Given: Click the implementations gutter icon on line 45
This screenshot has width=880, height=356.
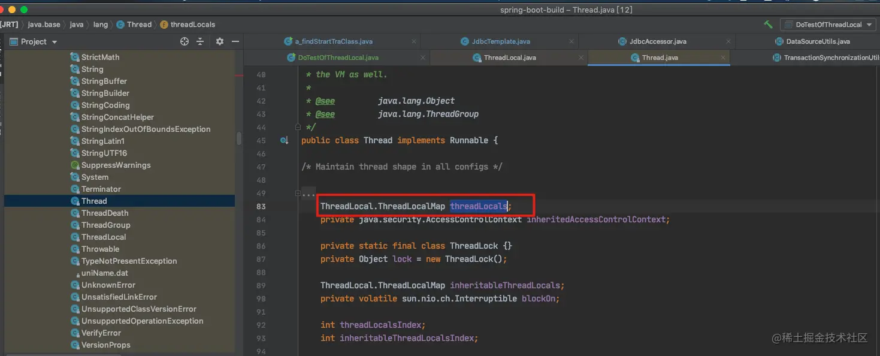Looking at the screenshot, I should (x=284, y=140).
